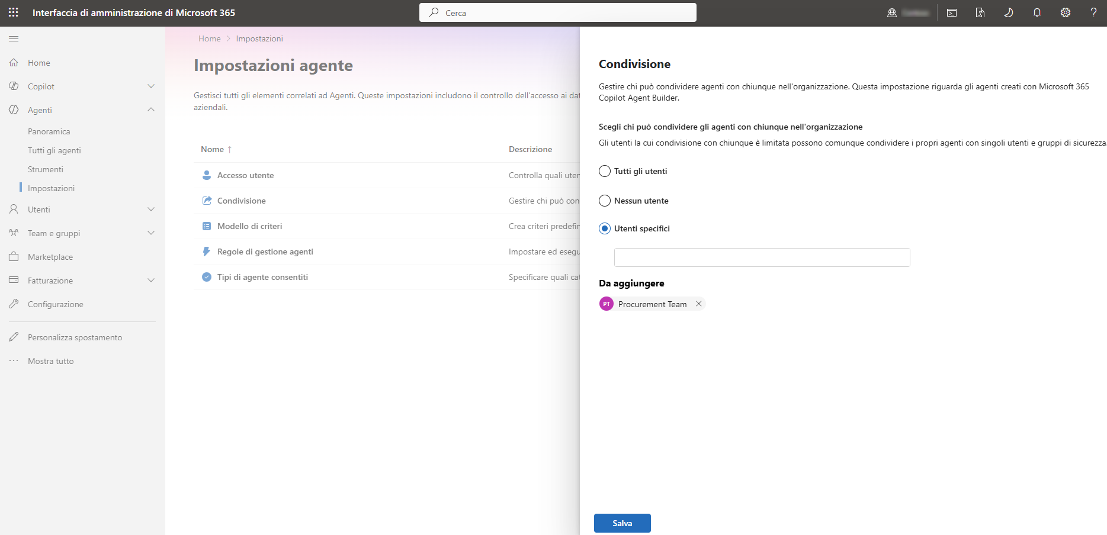Select the Nessun utente radio button

[605, 201]
